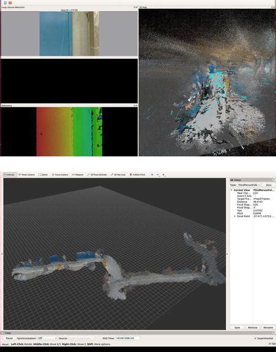Select the Interact tool in toolbar
276x352 pixels.
point(10,175)
